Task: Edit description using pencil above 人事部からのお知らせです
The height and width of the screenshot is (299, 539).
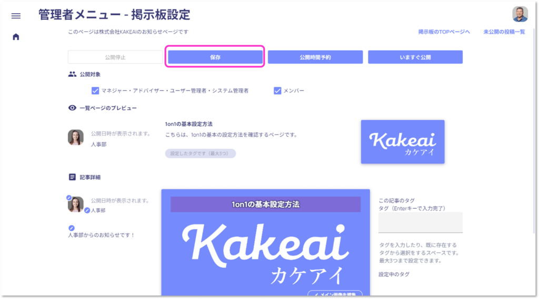Action: coord(72,228)
